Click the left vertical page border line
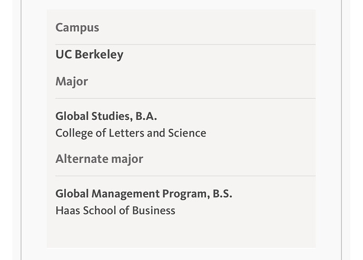The width and height of the screenshot is (363, 260). (x=21, y=131)
